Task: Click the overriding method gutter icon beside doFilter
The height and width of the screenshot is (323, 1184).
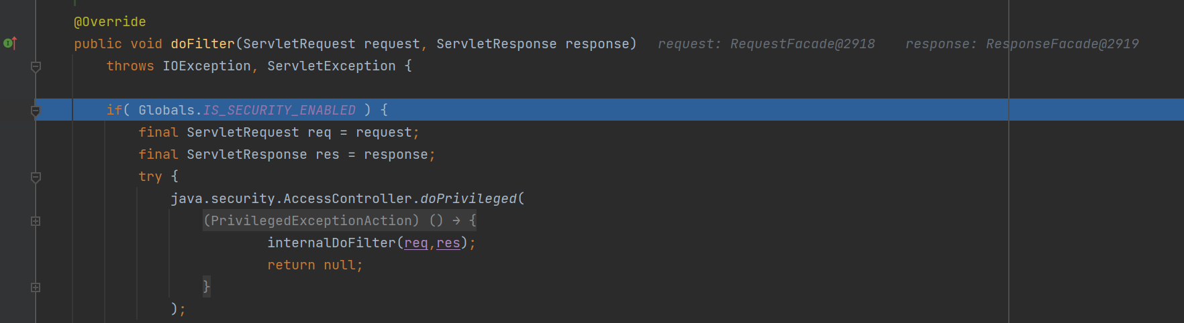Action: [10, 44]
